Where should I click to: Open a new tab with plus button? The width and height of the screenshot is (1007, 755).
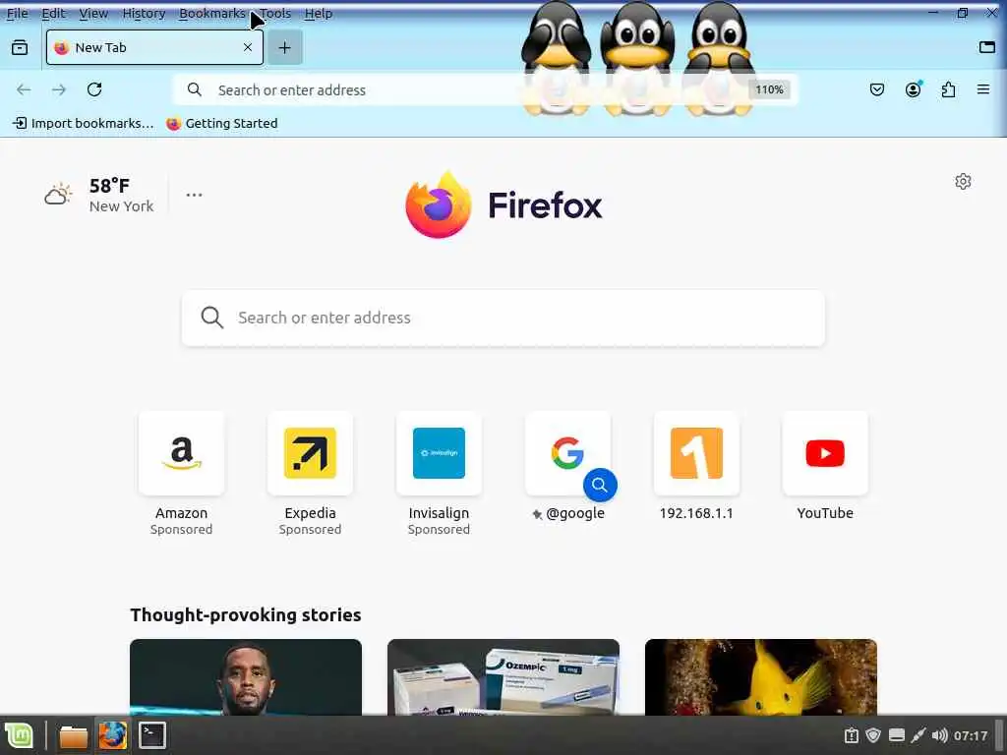pos(284,47)
